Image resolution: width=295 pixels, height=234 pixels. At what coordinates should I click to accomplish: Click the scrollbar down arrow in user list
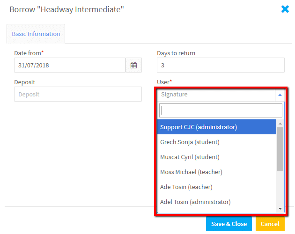click(280, 209)
